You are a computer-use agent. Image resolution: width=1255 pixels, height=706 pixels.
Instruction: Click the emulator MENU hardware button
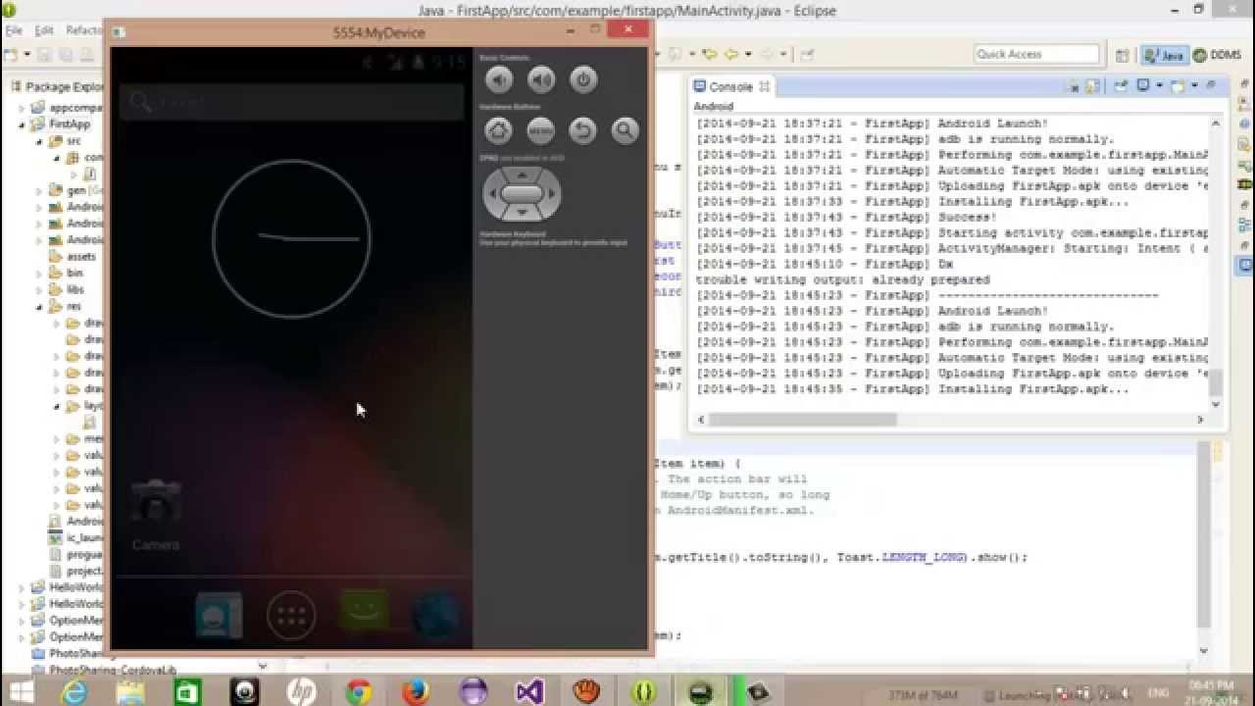(x=541, y=130)
